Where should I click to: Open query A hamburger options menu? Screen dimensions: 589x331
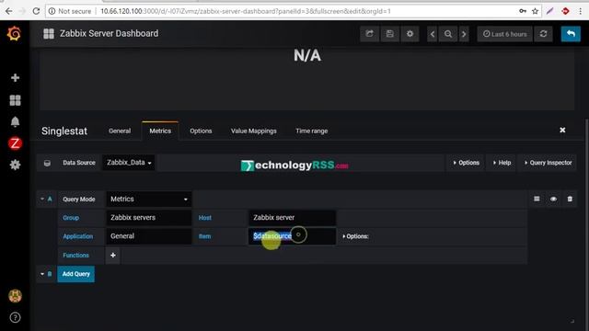(537, 199)
